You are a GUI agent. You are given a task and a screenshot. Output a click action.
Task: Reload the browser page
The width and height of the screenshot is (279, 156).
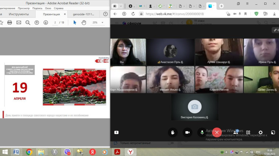(x=133, y=14)
